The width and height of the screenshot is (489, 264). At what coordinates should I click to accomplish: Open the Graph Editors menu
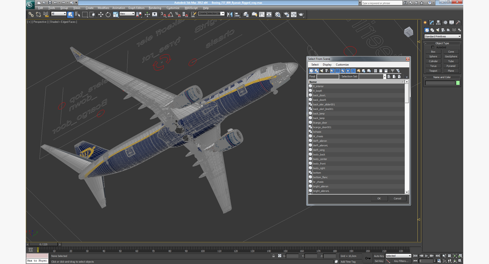coord(136,8)
